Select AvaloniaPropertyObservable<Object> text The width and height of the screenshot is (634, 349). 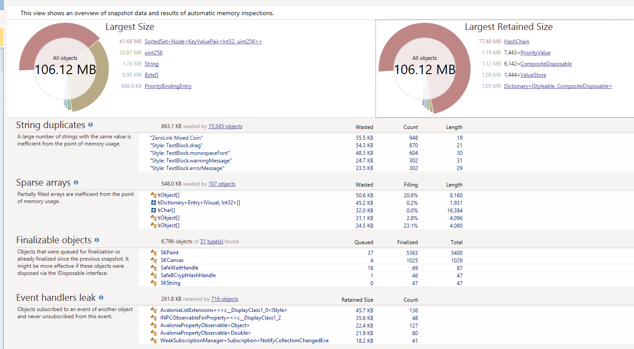205,325
